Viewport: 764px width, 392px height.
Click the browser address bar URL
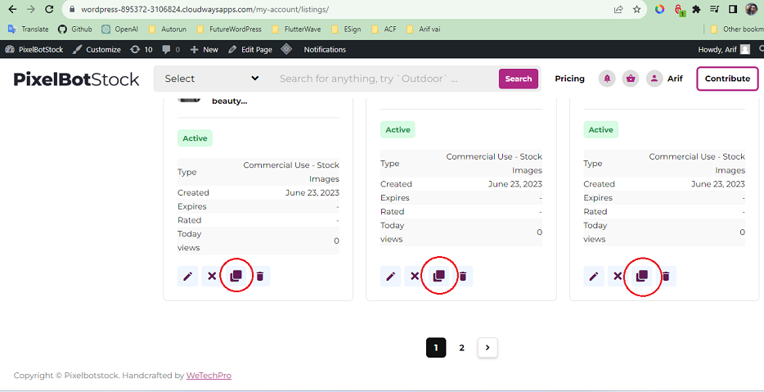(x=204, y=9)
